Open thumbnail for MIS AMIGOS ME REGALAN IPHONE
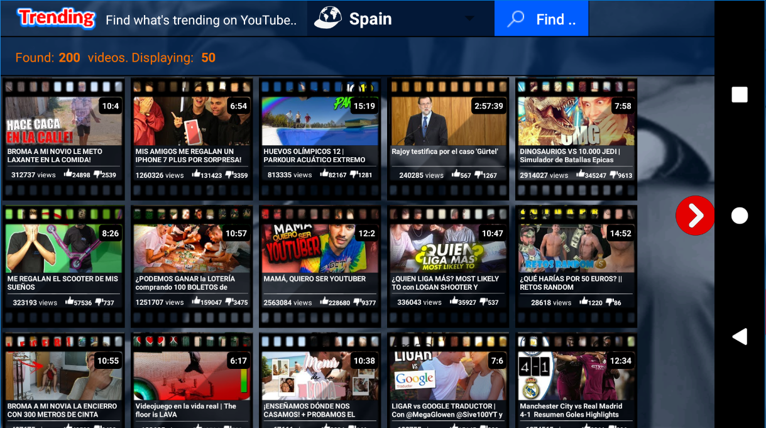Viewport: 766px width, 428px height. click(x=192, y=121)
